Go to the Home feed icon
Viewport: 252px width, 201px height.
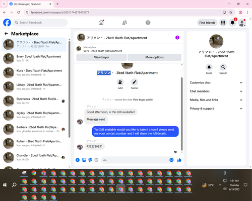tap(101, 23)
